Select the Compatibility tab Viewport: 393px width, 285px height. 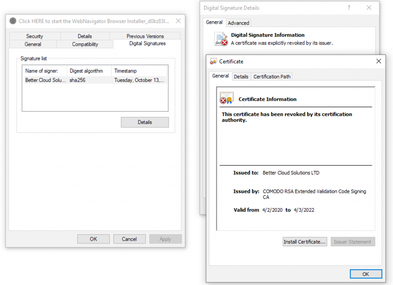click(85, 44)
